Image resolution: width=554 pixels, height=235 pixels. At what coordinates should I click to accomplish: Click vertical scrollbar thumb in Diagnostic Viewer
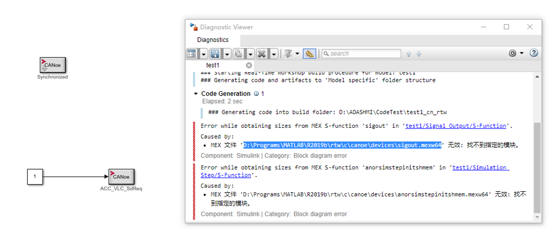[x=537, y=168]
